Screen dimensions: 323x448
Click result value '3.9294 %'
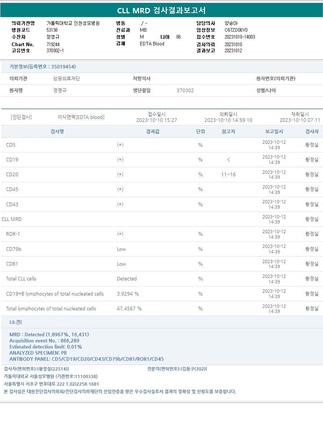click(128, 294)
